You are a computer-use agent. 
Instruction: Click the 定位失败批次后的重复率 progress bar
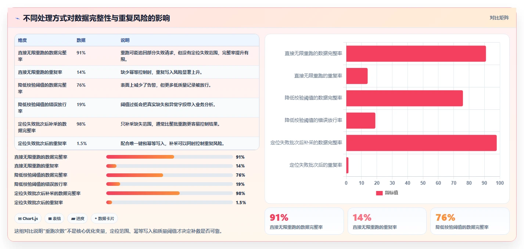pos(169,202)
